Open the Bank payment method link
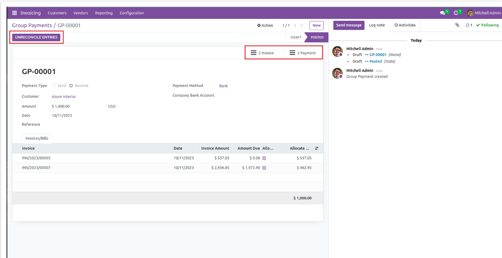The height and width of the screenshot is (258, 502). [224, 86]
